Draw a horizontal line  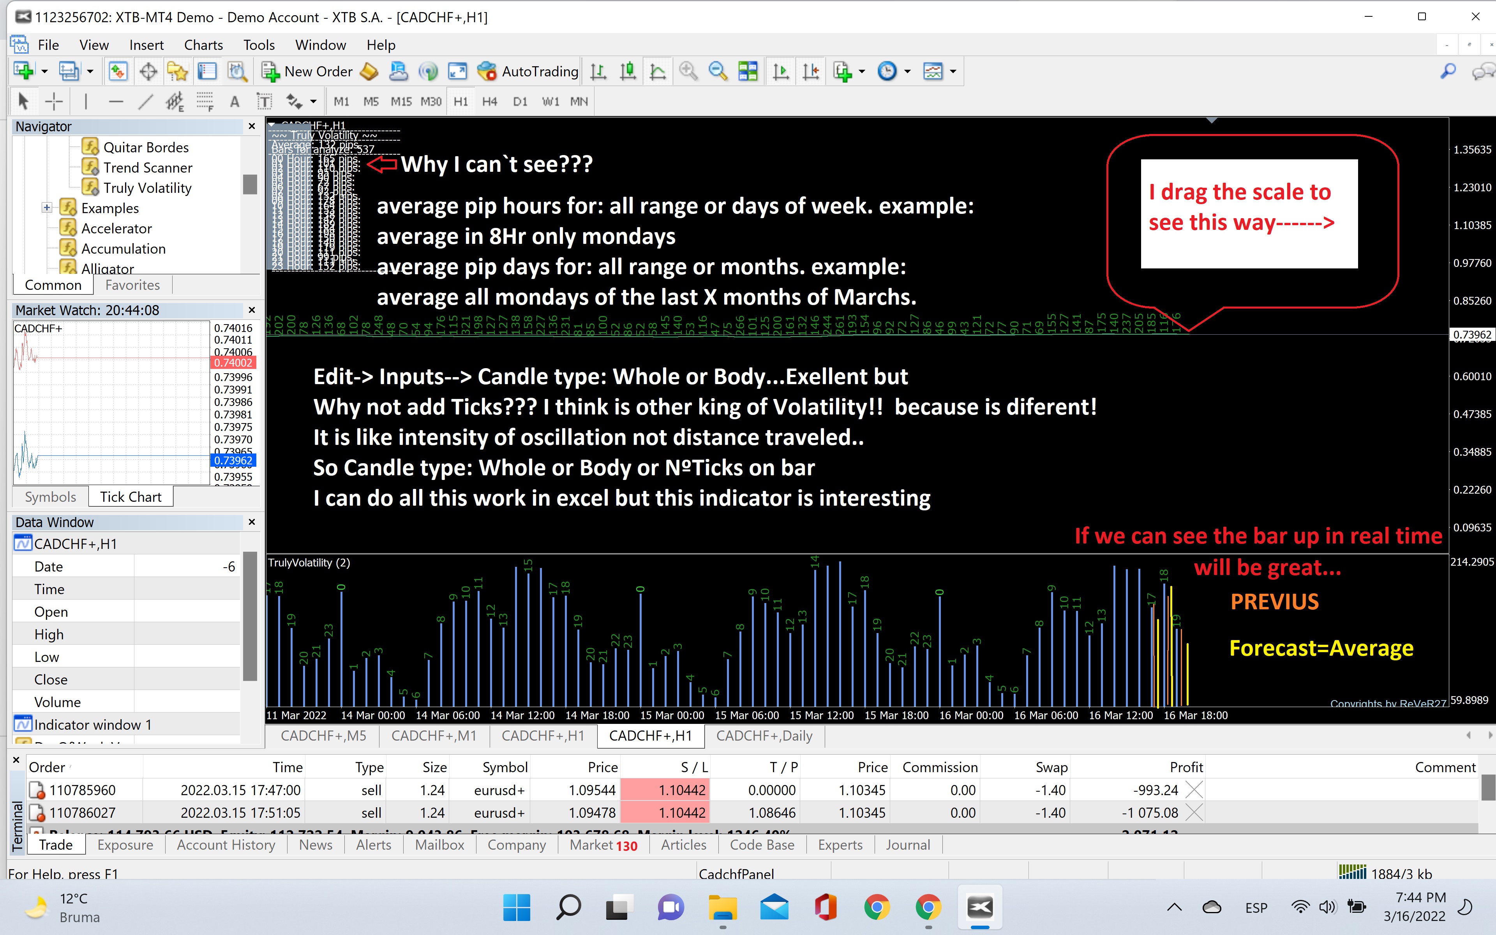pyautogui.click(x=116, y=101)
